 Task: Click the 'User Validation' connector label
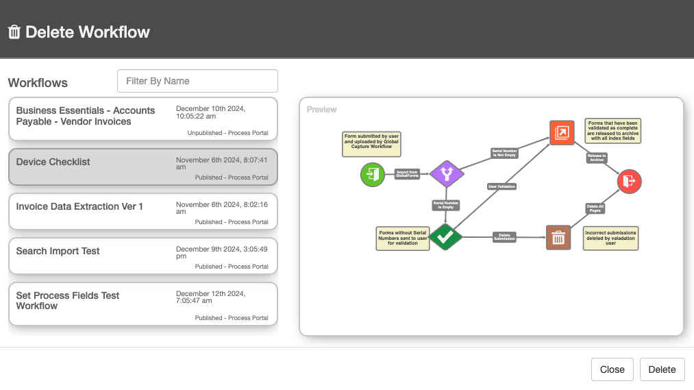(501, 186)
